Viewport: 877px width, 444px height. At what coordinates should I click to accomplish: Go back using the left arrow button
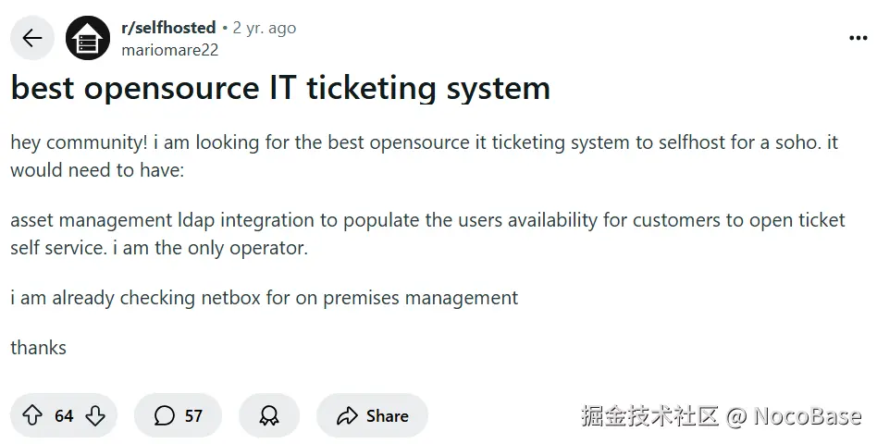pos(32,38)
